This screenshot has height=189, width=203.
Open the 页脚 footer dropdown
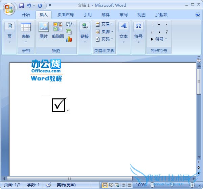104,32
